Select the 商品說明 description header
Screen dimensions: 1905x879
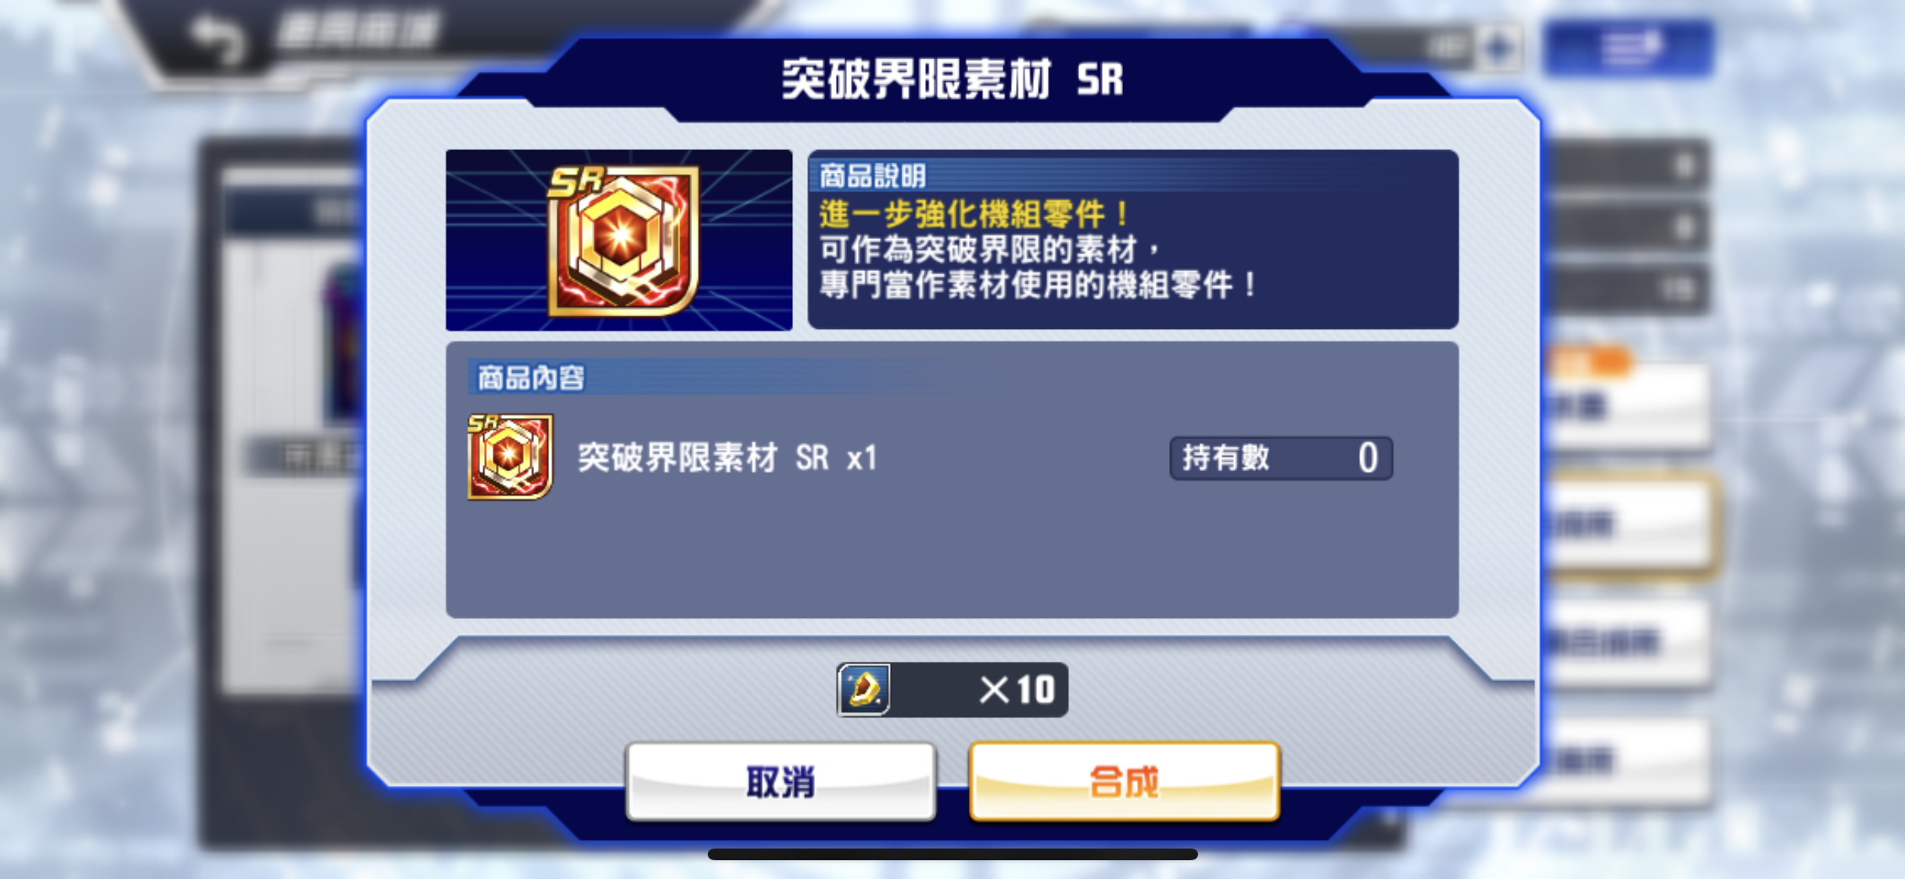point(873,176)
